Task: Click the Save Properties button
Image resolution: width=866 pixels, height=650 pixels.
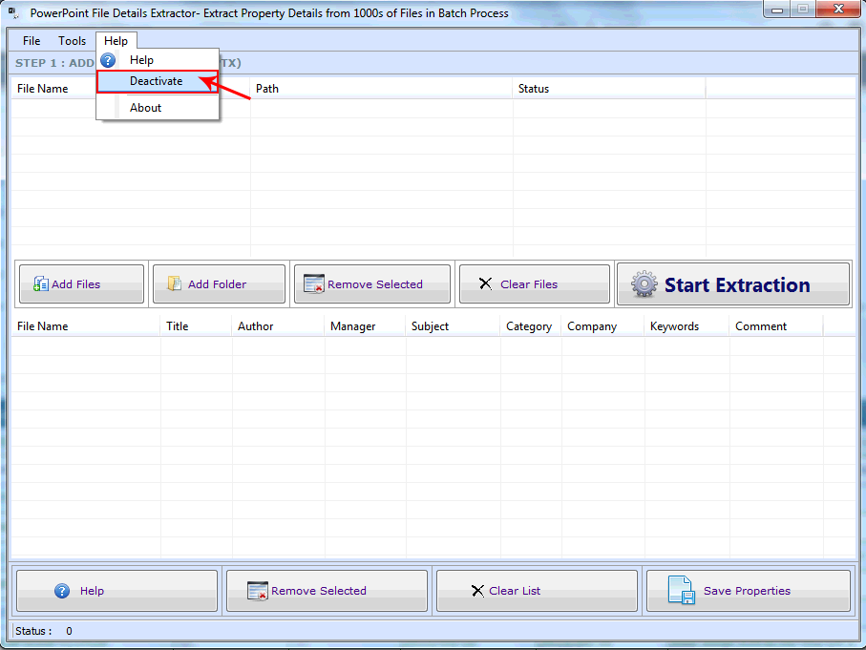Action: (749, 591)
